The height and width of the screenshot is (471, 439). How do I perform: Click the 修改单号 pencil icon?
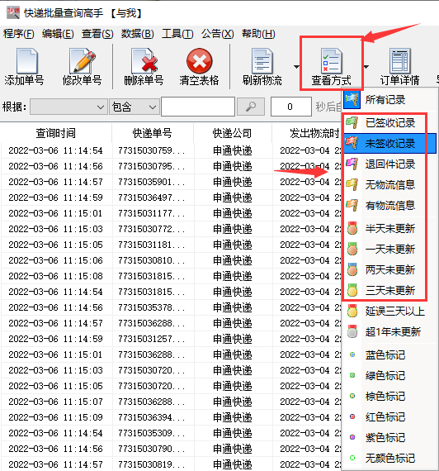(83, 61)
